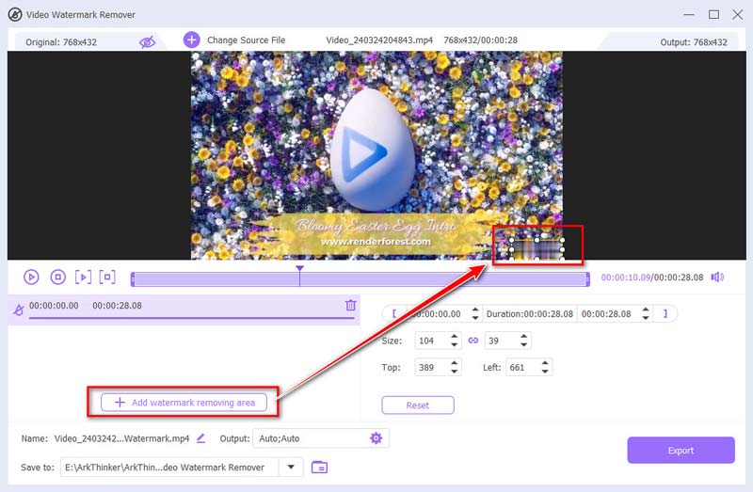753x492 pixels.
Task: Click the Original: 768x432 label
Action: pos(61,42)
